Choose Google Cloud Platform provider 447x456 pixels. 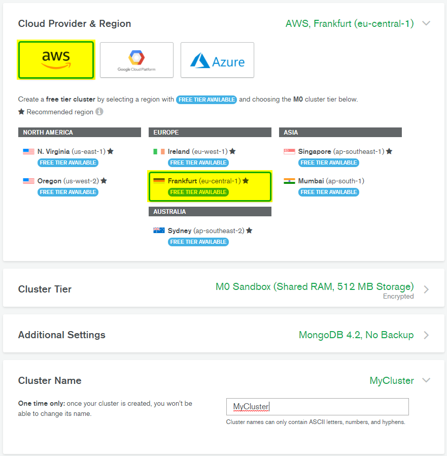136,60
